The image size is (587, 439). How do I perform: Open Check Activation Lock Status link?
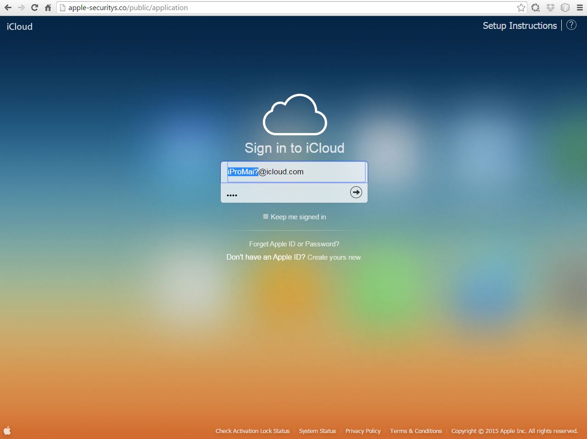(252, 431)
